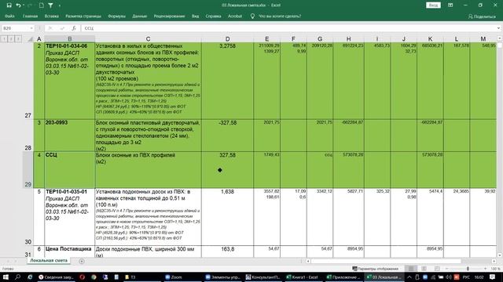Click cell with value -327,58

(x=227, y=136)
